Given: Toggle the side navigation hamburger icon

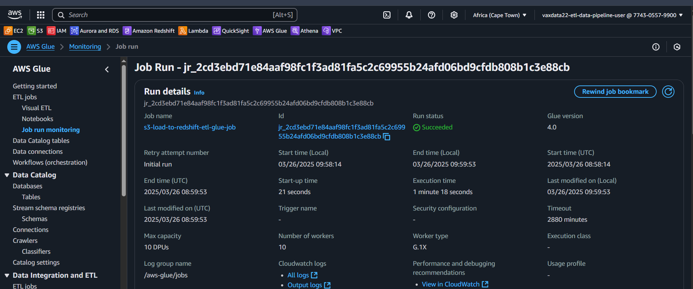Looking at the screenshot, I should [14, 47].
